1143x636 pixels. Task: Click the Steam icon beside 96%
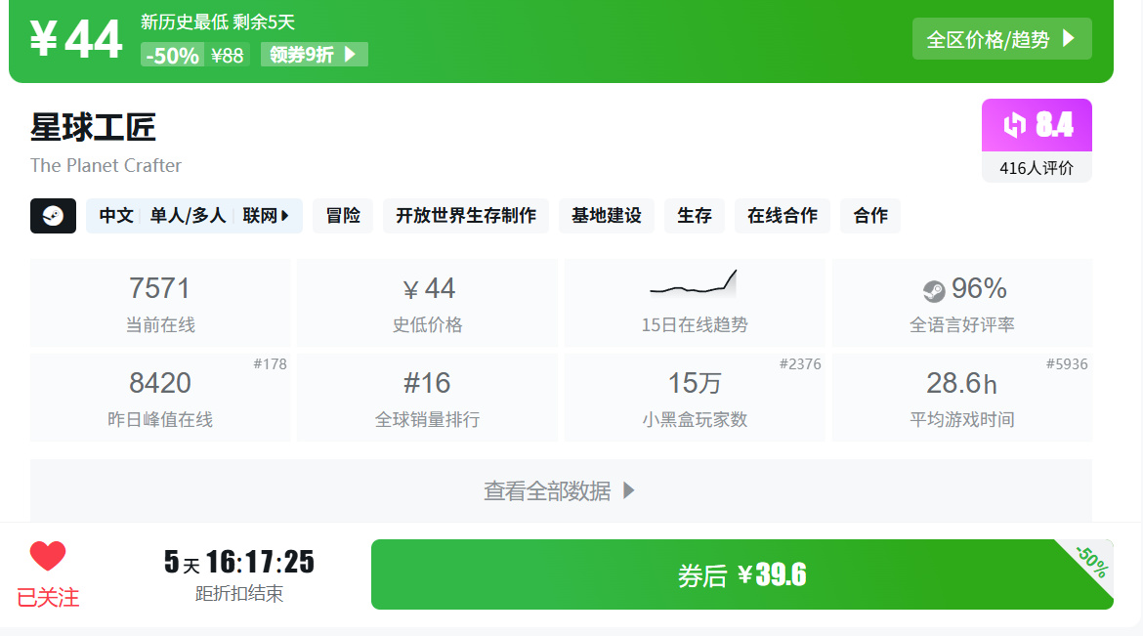click(934, 291)
